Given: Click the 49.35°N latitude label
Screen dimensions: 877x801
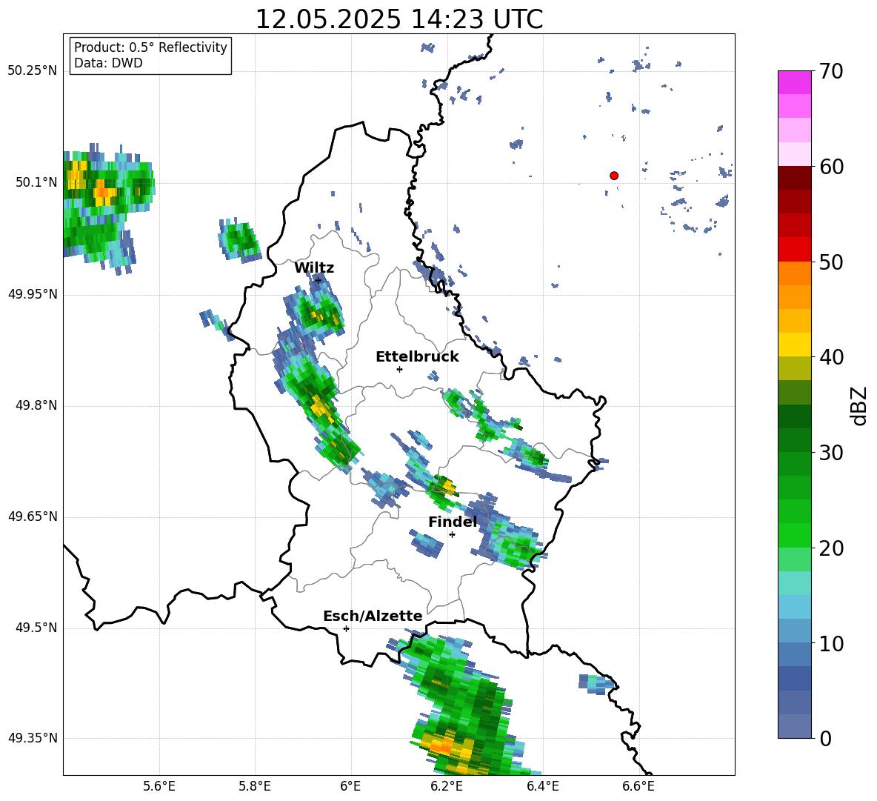Looking at the screenshot, I should tap(33, 738).
